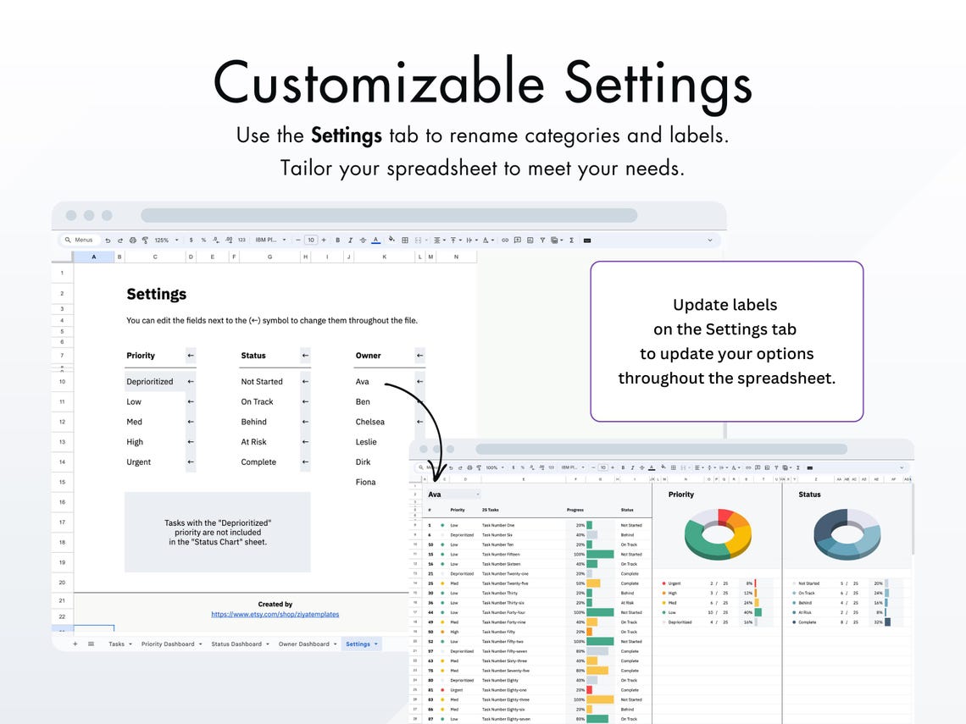
Task: Click the Redo icon in the toolbar
Action: coord(119,240)
